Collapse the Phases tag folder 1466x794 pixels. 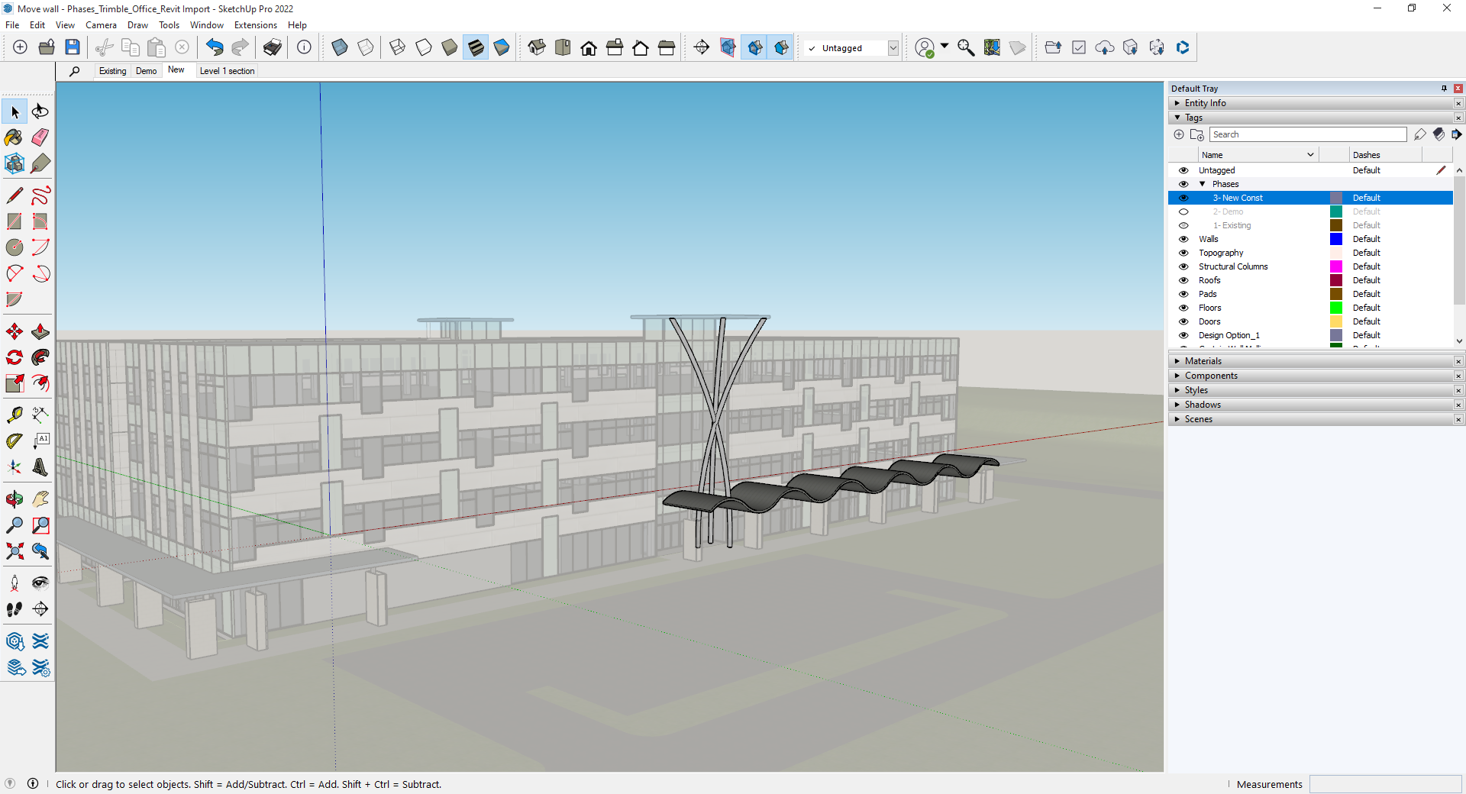1203,184
